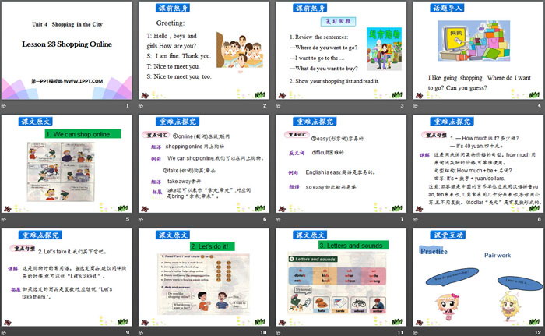Screen dimensions: 545x336
Task: Select slide 9 'Let's take it'
Action: (x=66, y=278)
